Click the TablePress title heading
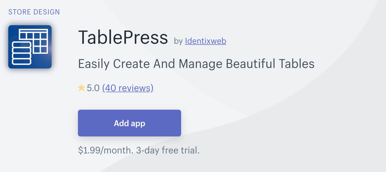 [123, 37]
